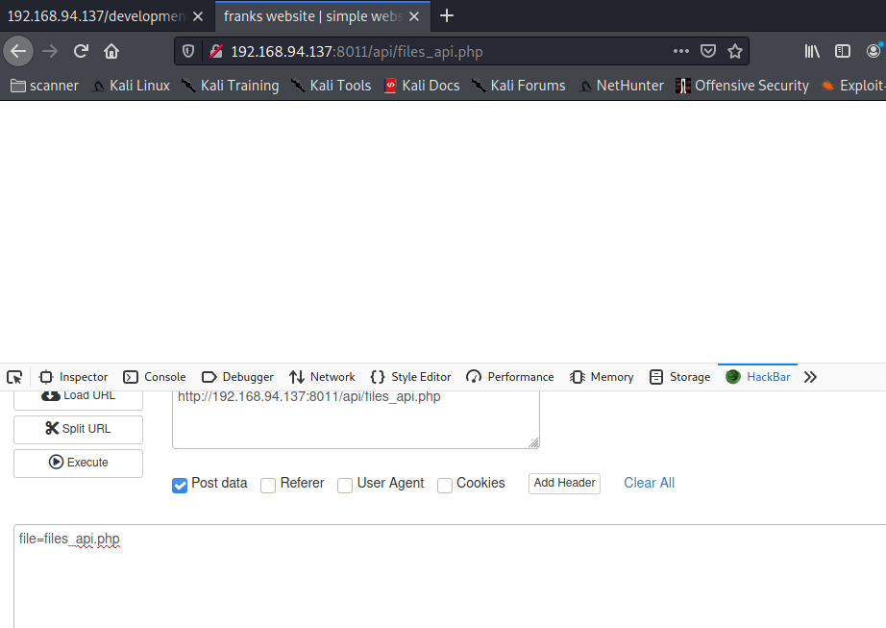Open the Kali Docs bookmark

[x=422, y=86]
